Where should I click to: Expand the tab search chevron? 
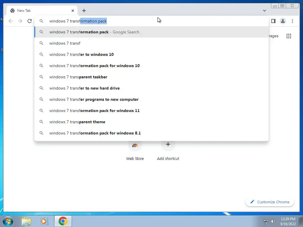(264, 11)
